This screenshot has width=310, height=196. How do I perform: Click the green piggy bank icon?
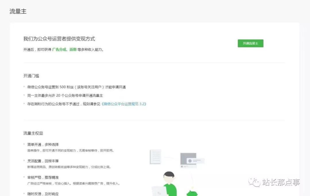[x=191, y=193]
